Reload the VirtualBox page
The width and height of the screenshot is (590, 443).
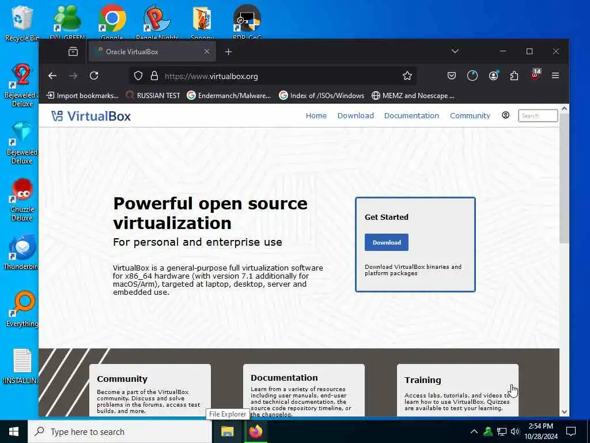coord(94,76)
